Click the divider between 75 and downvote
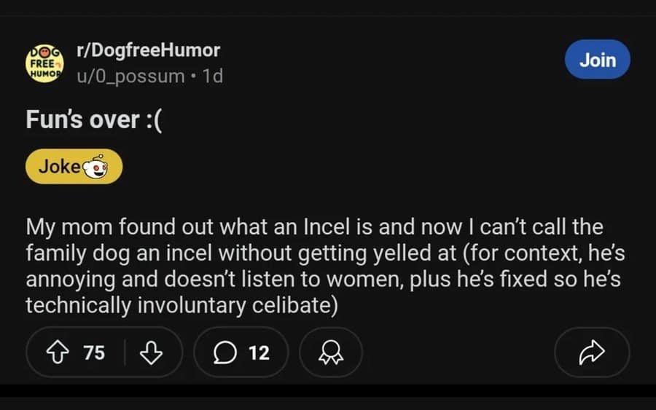 click(125, 353)
